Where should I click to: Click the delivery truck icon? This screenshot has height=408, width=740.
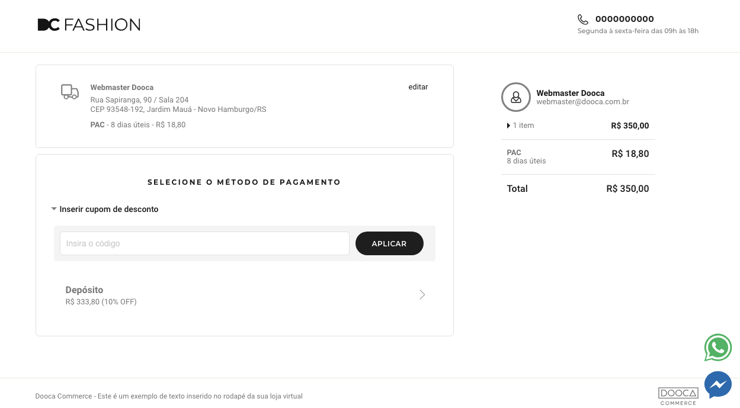pyautogui.click(x=70, y=92)
